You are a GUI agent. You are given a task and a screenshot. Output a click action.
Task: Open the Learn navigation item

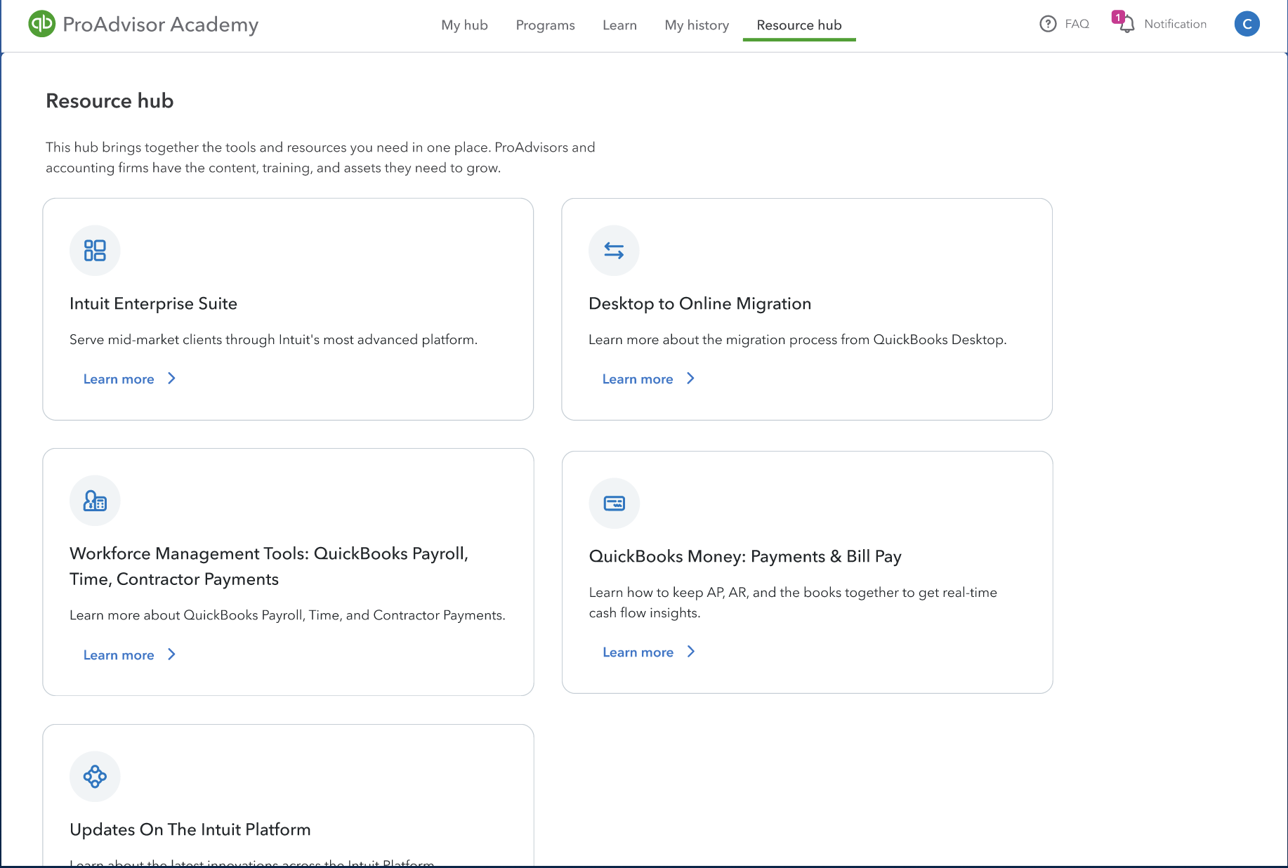point(619,25)
